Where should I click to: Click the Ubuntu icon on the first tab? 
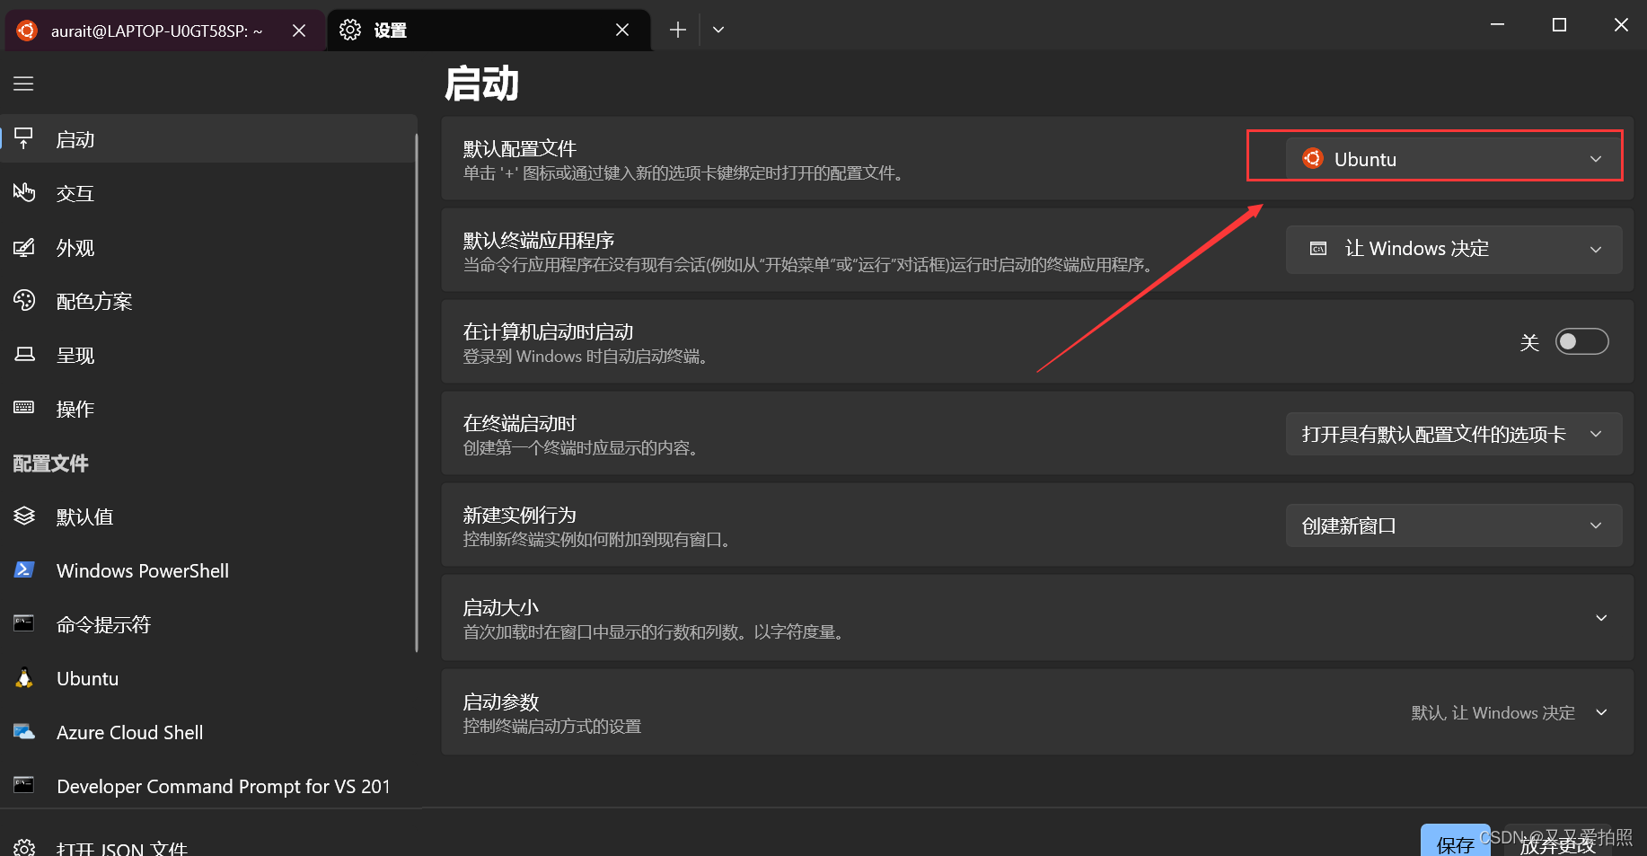[x=27, y=31]
